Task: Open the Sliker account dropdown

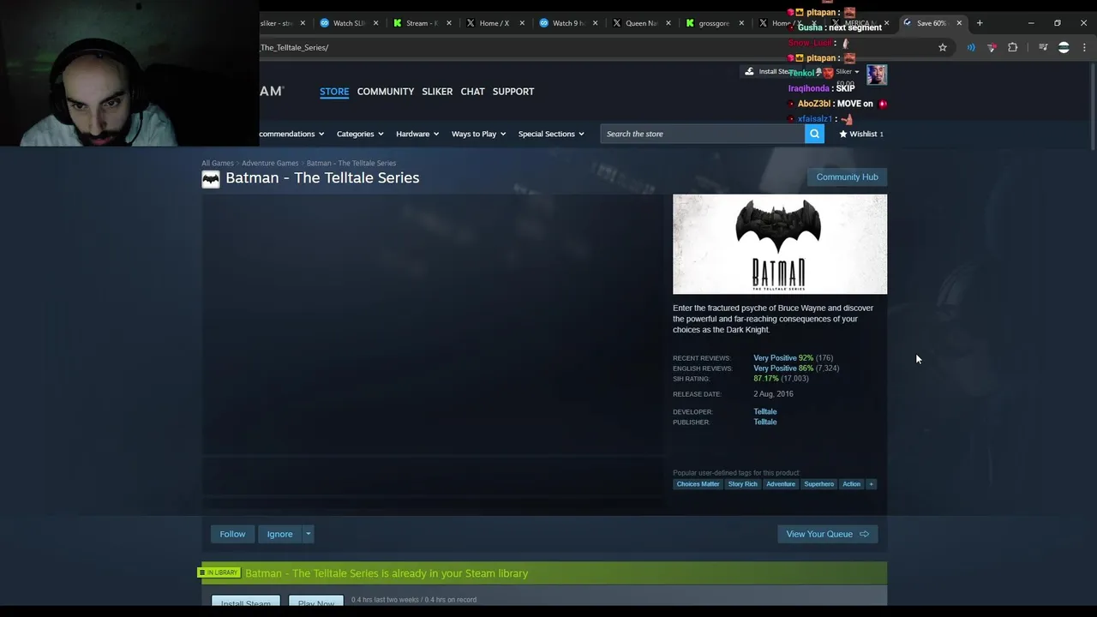Action: [847, 72]
